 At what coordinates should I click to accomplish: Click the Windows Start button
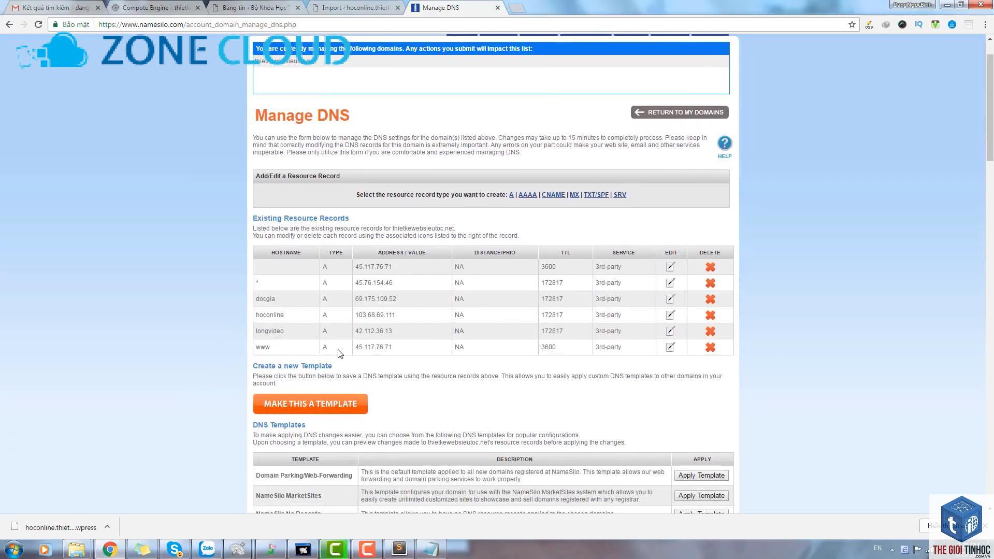click(14, 549)
